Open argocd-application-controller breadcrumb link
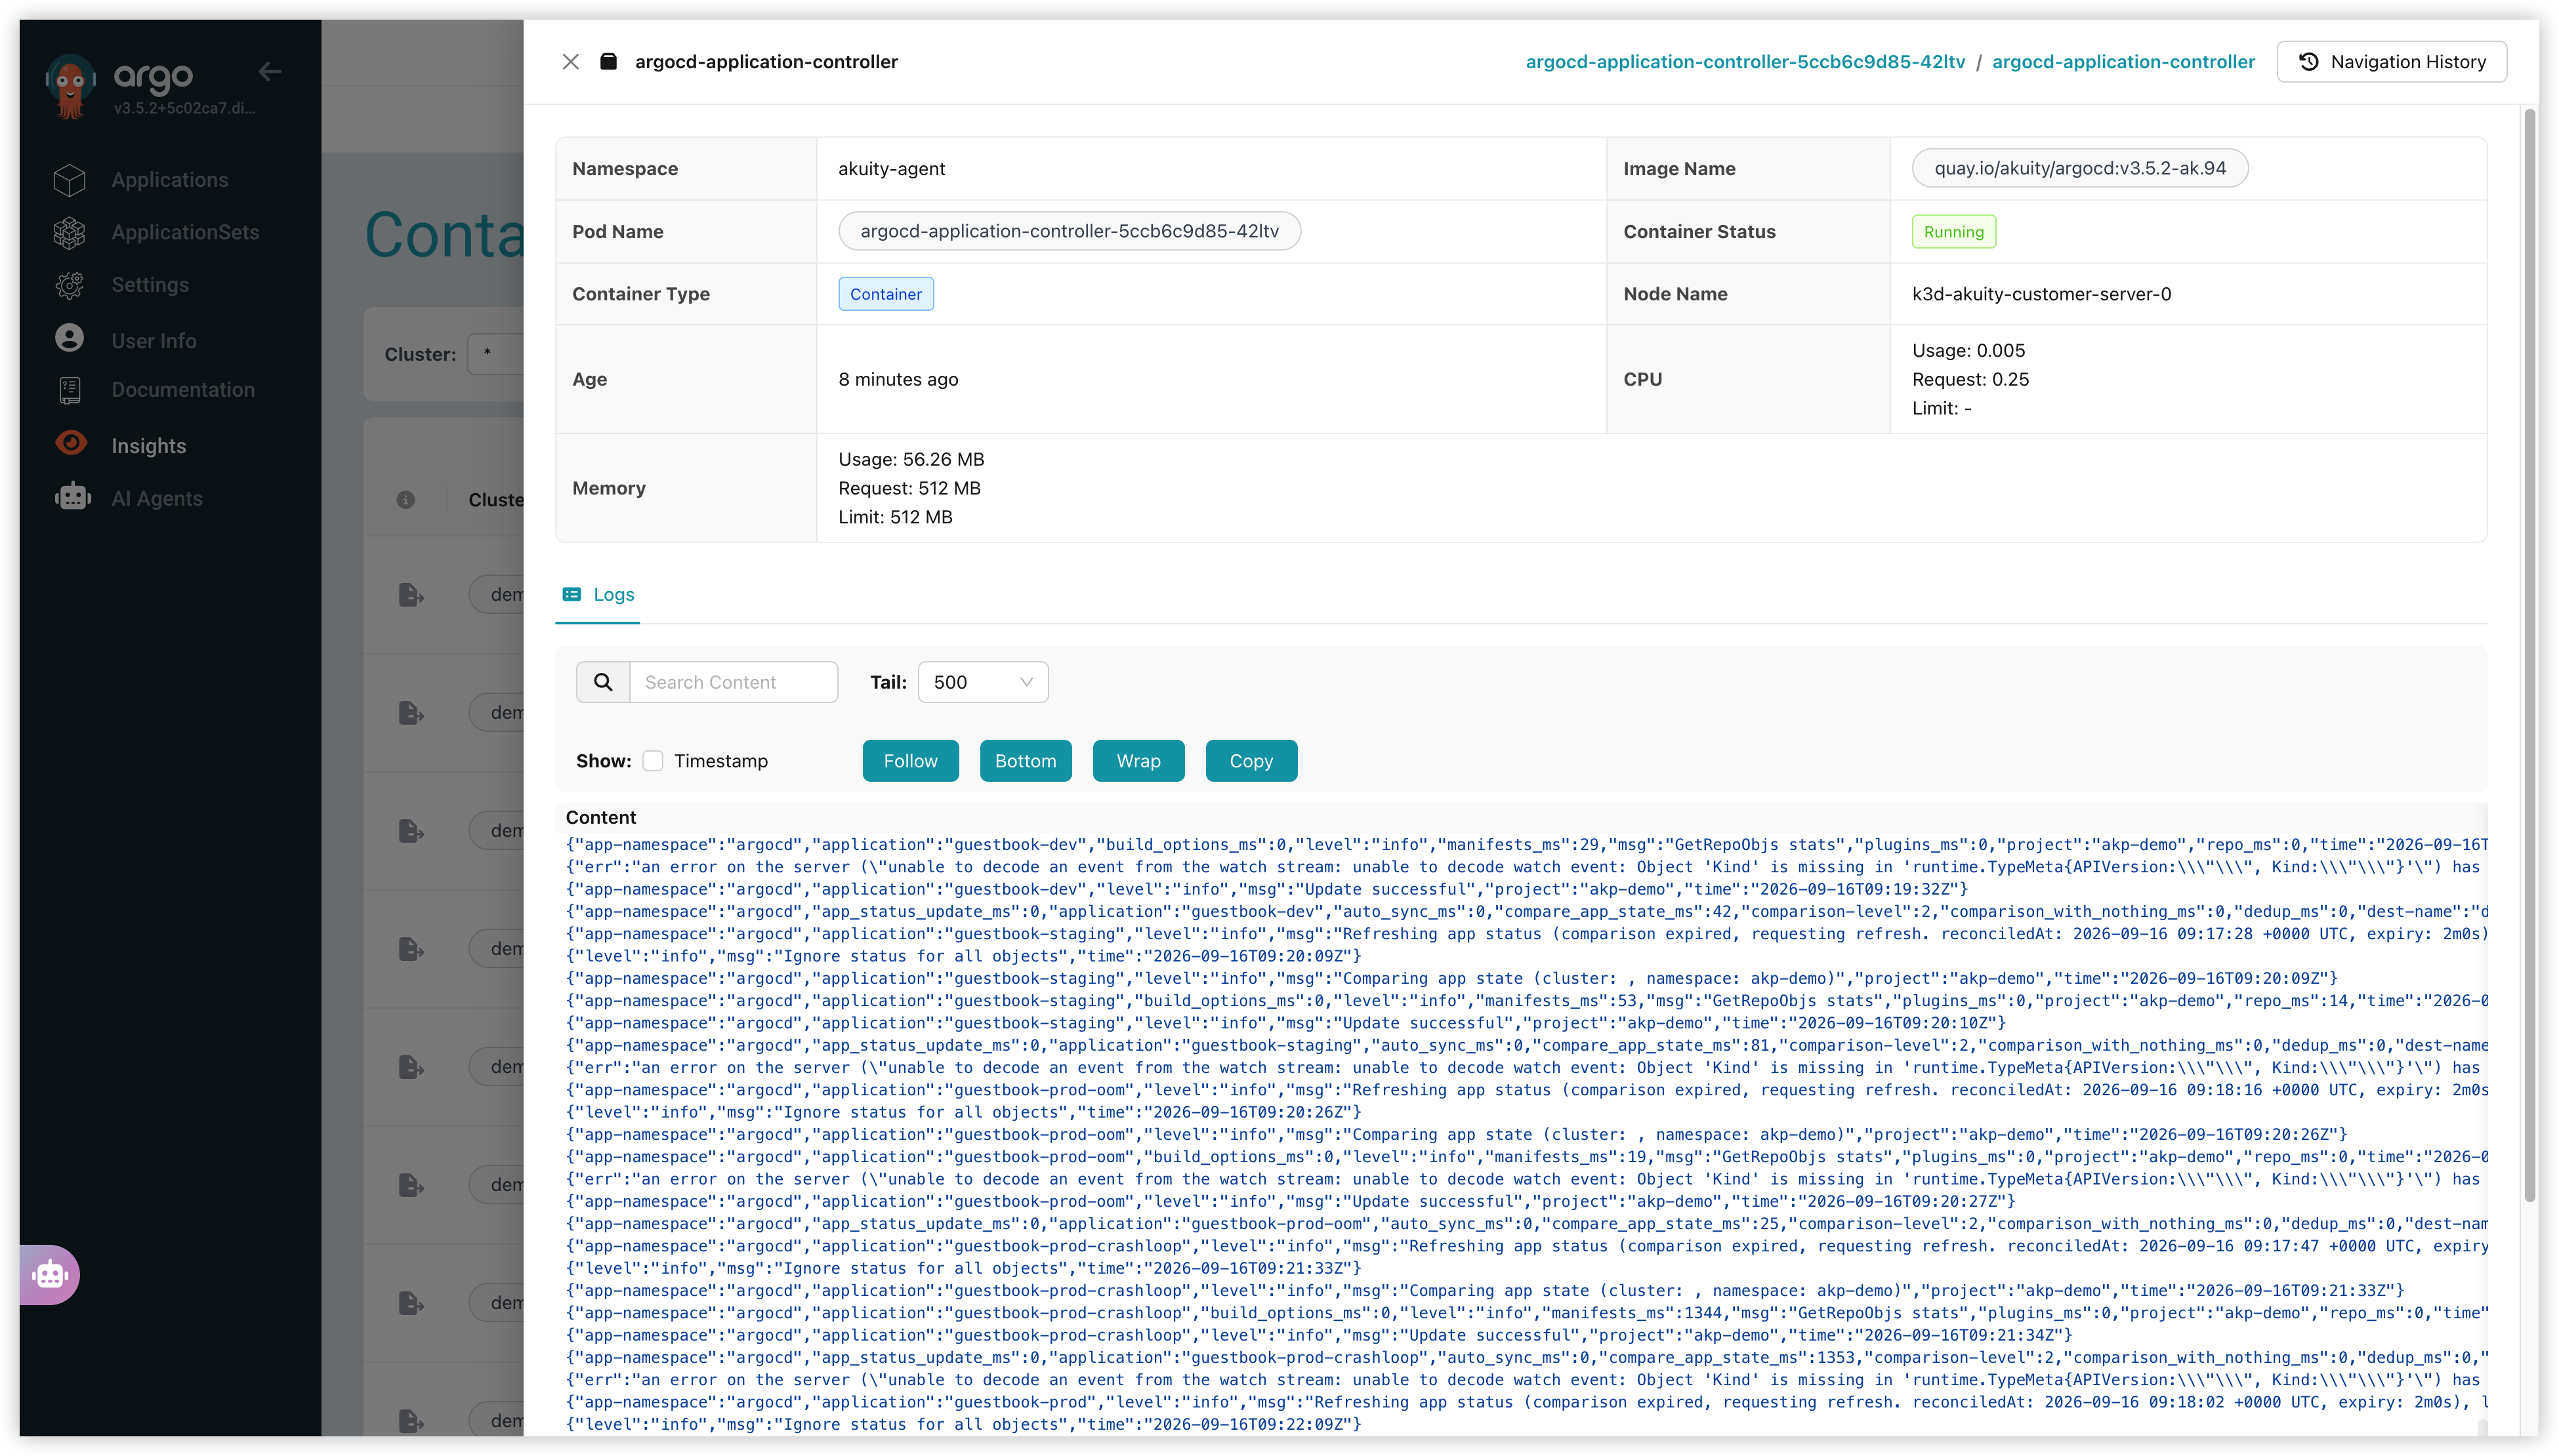This screenshot has width=2559, height=1456. 2123,62
